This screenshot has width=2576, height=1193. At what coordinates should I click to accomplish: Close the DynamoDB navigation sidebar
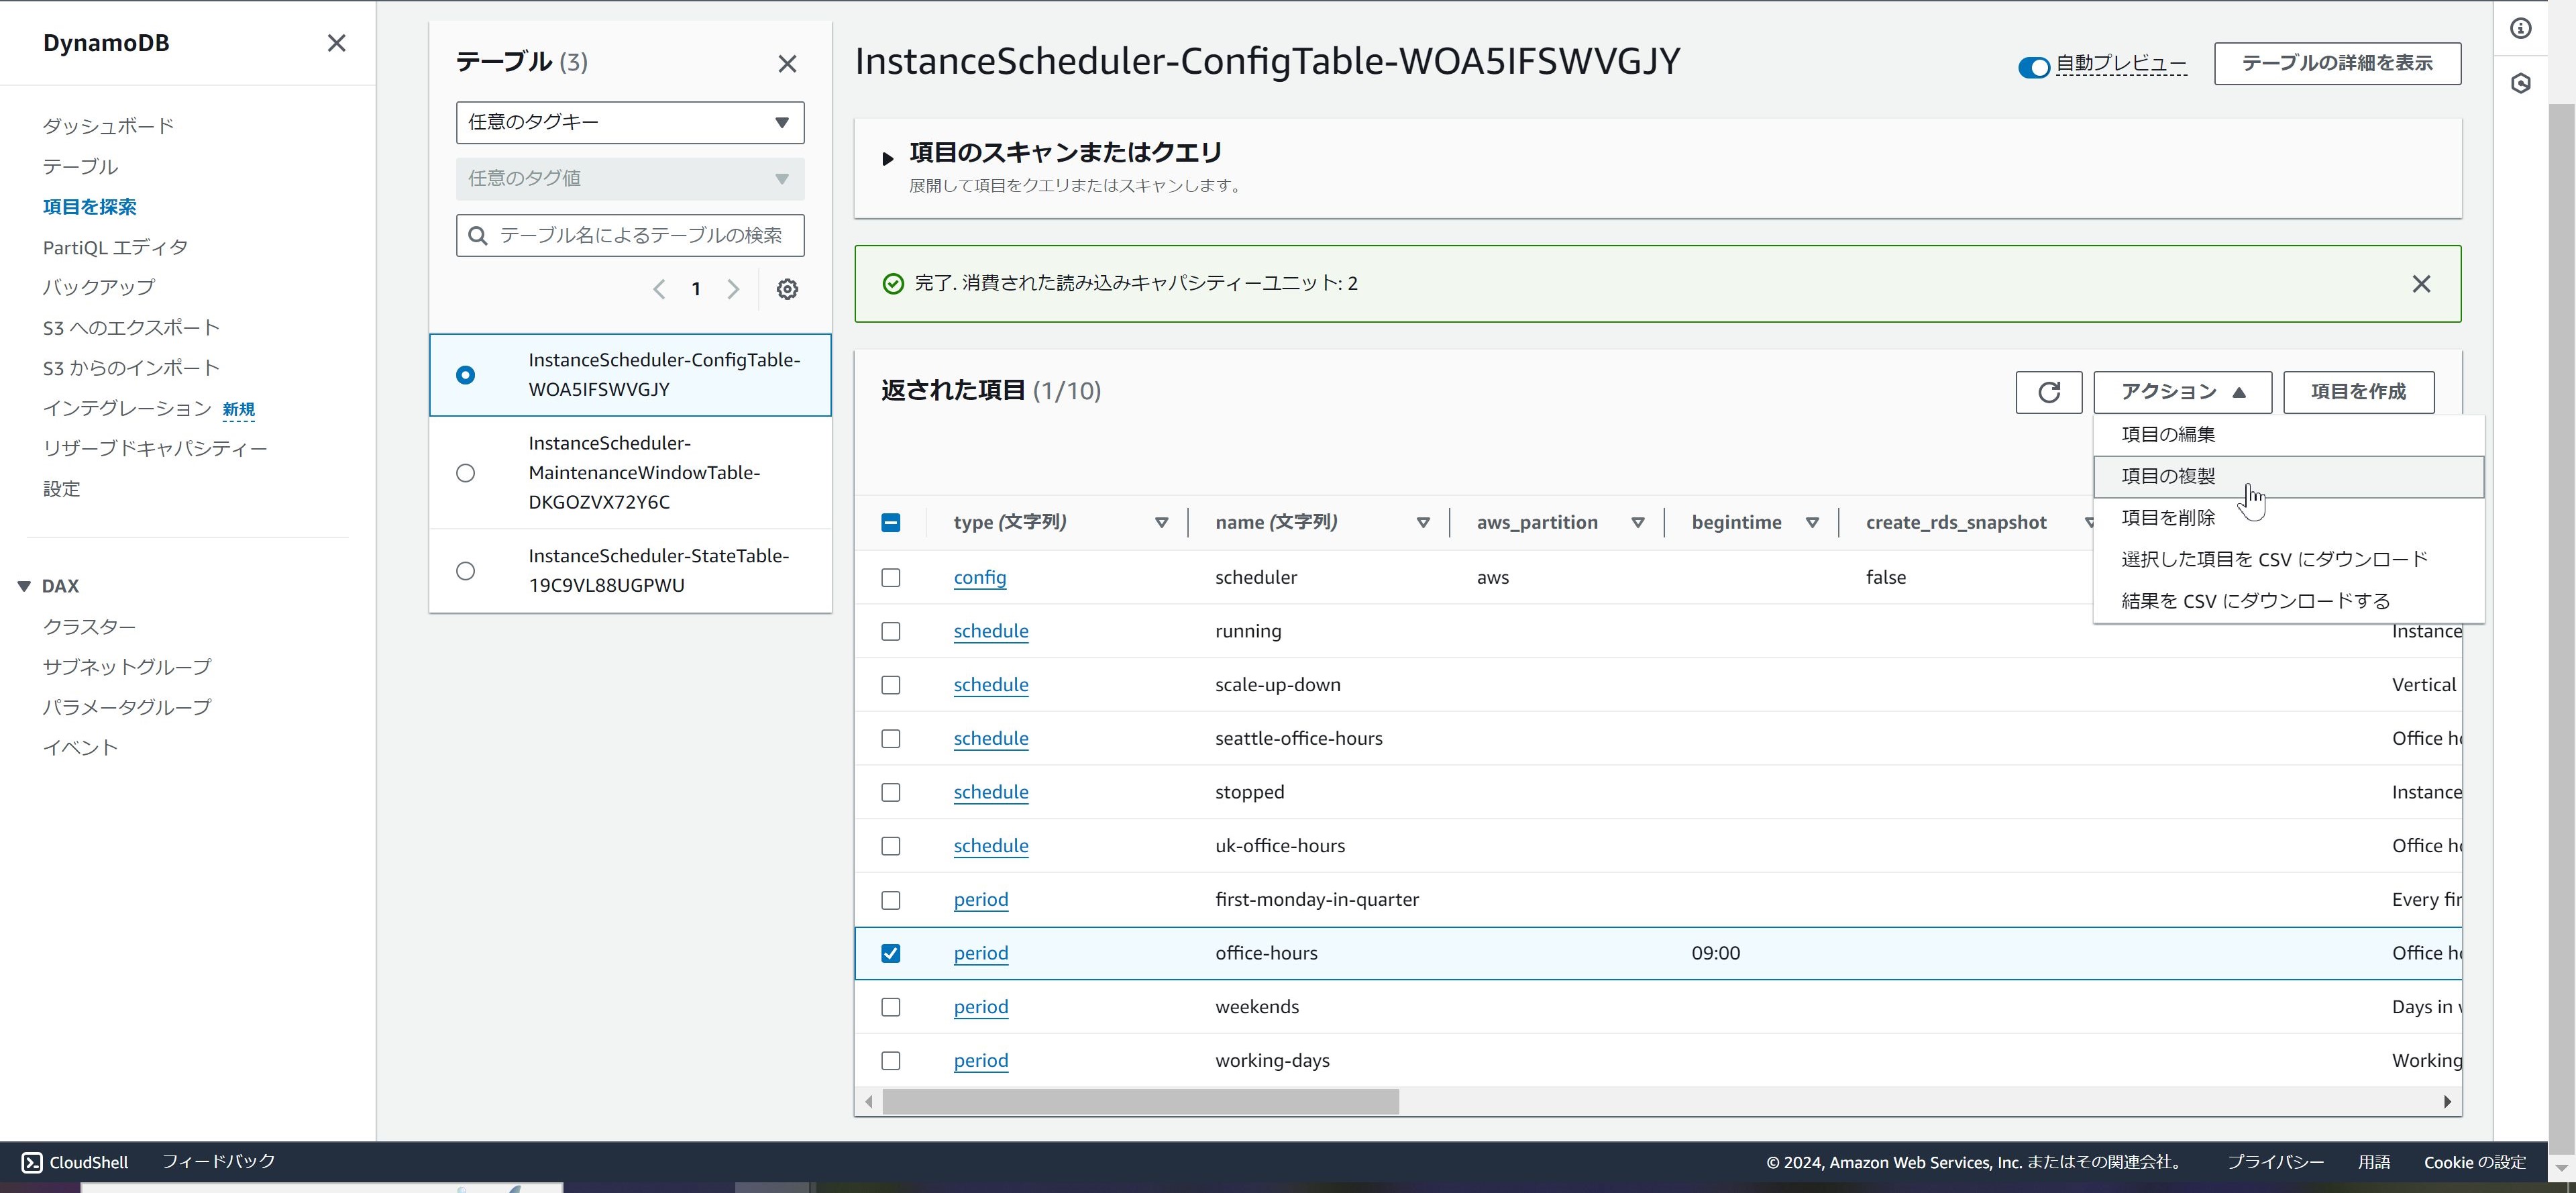tap(336, 43)
